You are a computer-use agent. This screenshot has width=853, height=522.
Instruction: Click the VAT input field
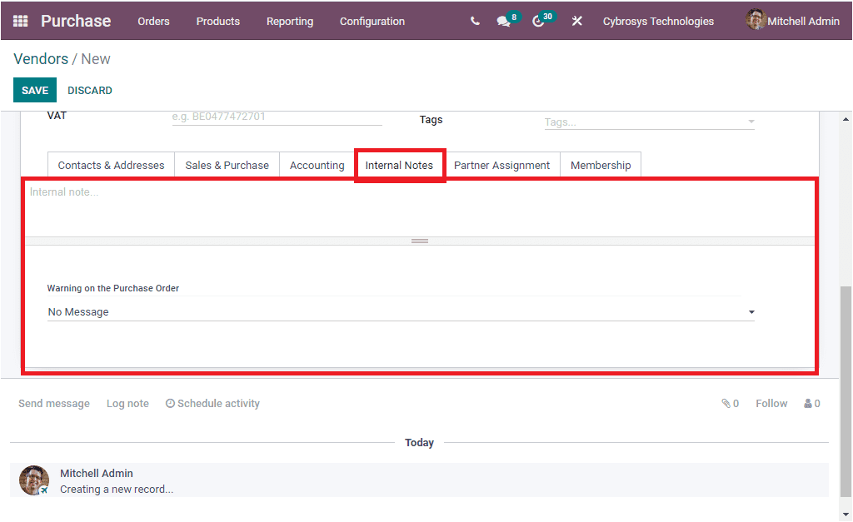(277, 117)
